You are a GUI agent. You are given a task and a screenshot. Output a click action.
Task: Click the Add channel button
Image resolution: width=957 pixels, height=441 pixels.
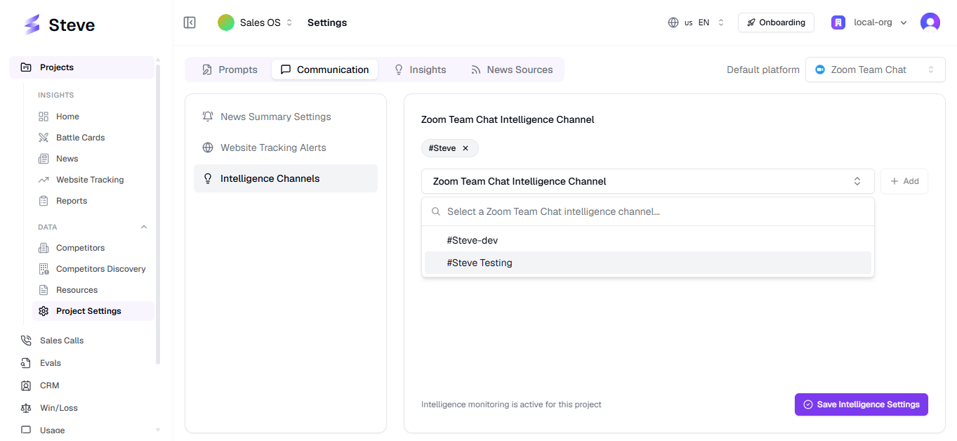coord(904,181)
